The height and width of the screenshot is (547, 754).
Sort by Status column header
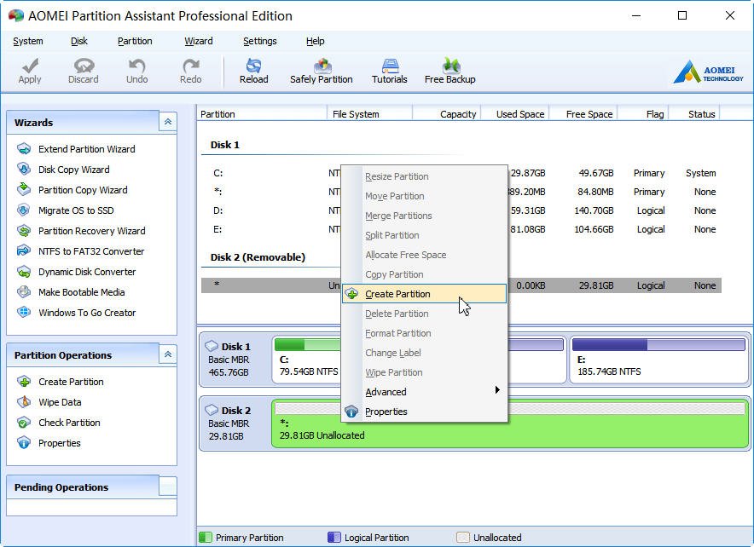[694, 114]
